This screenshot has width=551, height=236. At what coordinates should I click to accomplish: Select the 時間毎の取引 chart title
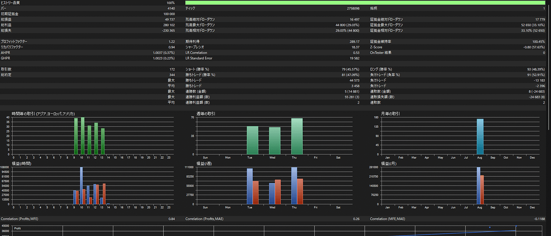pyautogui.click(x=43, y=114)
